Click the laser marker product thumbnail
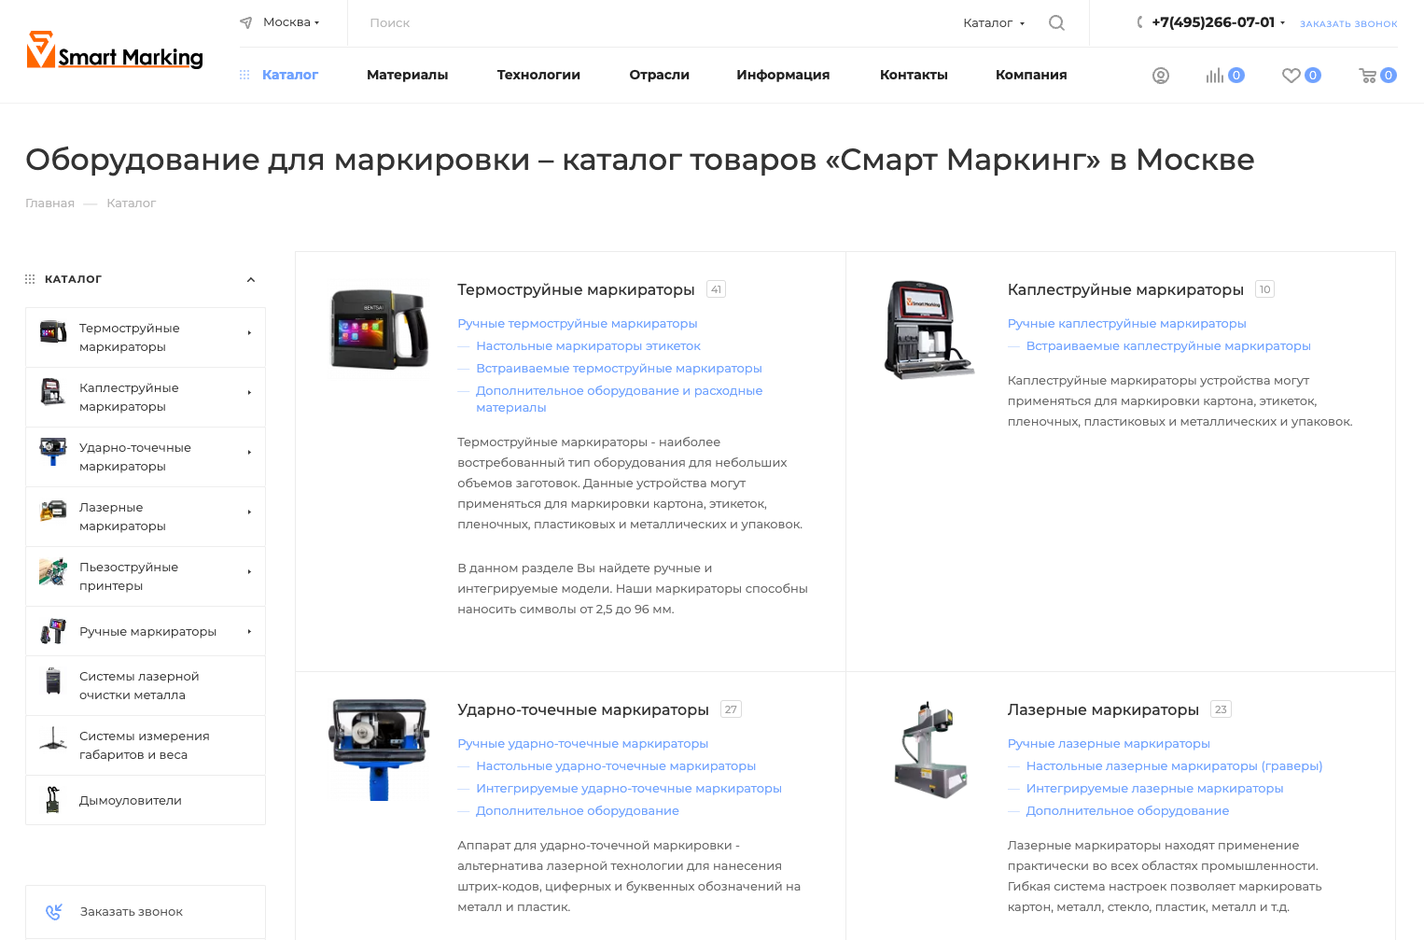This screenshot has height=940, width=1424. (928, 750)
